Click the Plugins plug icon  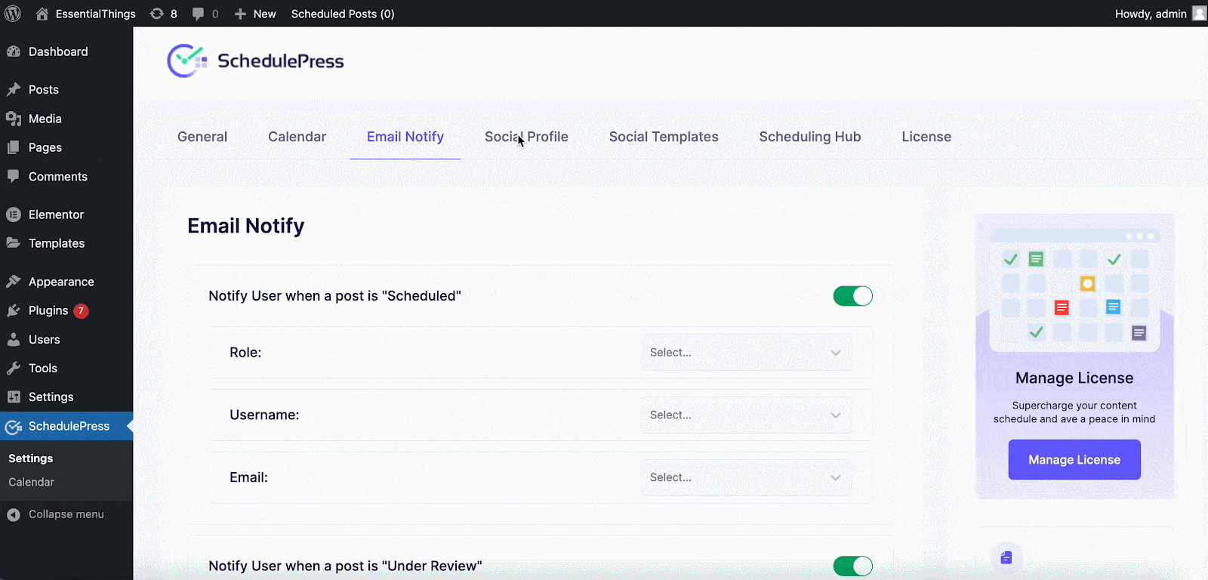14,310
